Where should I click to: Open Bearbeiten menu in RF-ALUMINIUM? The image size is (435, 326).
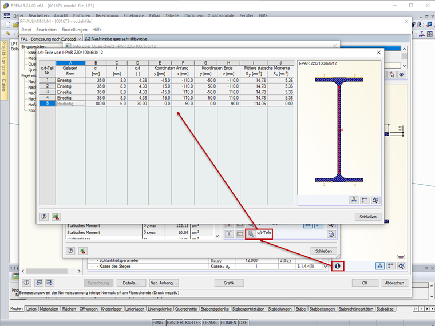pos(46,30)
